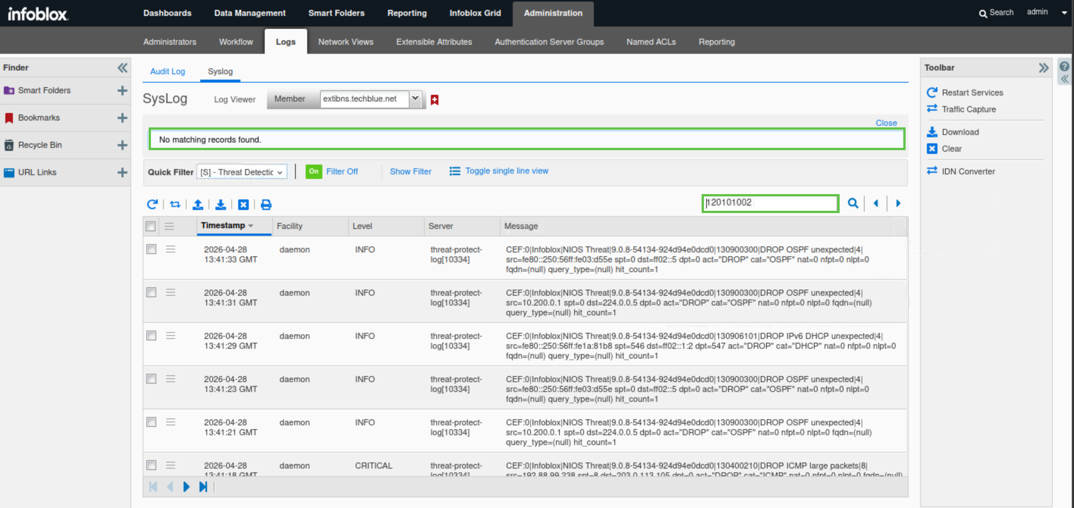Run the search with magnifier icon
The height and width of the screenshot is (508, 1074).
click(x=853, y=203)
